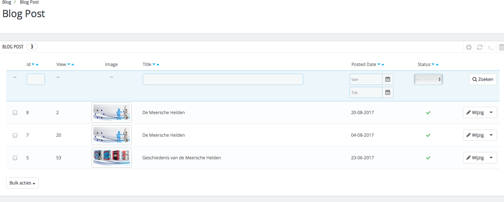Click the Zoeken search button
This screenshot has width=504, height=202.
click(483, 79)
